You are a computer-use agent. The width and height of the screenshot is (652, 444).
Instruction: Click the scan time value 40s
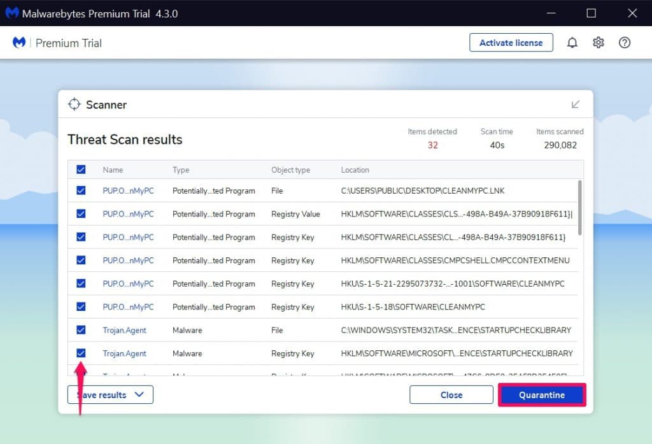tap(497, 145)
